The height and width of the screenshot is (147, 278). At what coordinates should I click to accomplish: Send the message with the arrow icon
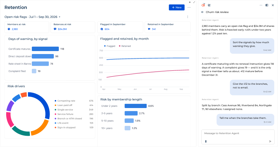pyautogui.click(x=270, y=141)
